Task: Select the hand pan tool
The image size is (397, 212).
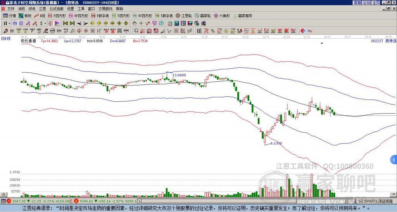Action: [x=134, y=24]
